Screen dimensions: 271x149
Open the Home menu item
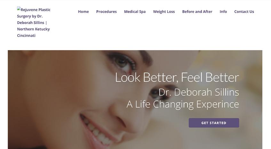point(83,11)
